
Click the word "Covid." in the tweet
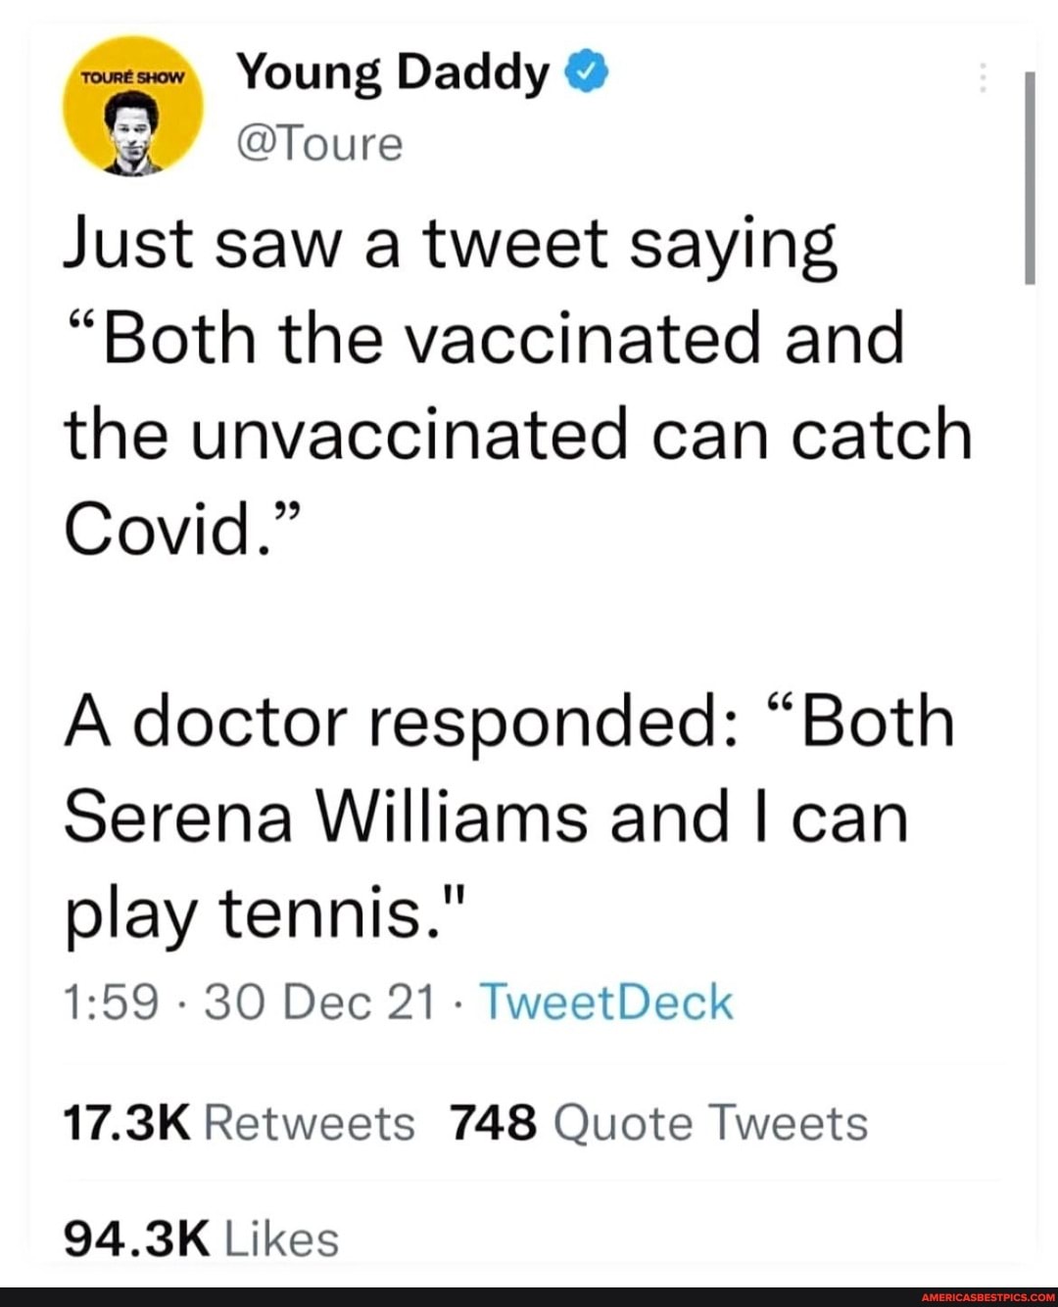click(x=160, y=531)
